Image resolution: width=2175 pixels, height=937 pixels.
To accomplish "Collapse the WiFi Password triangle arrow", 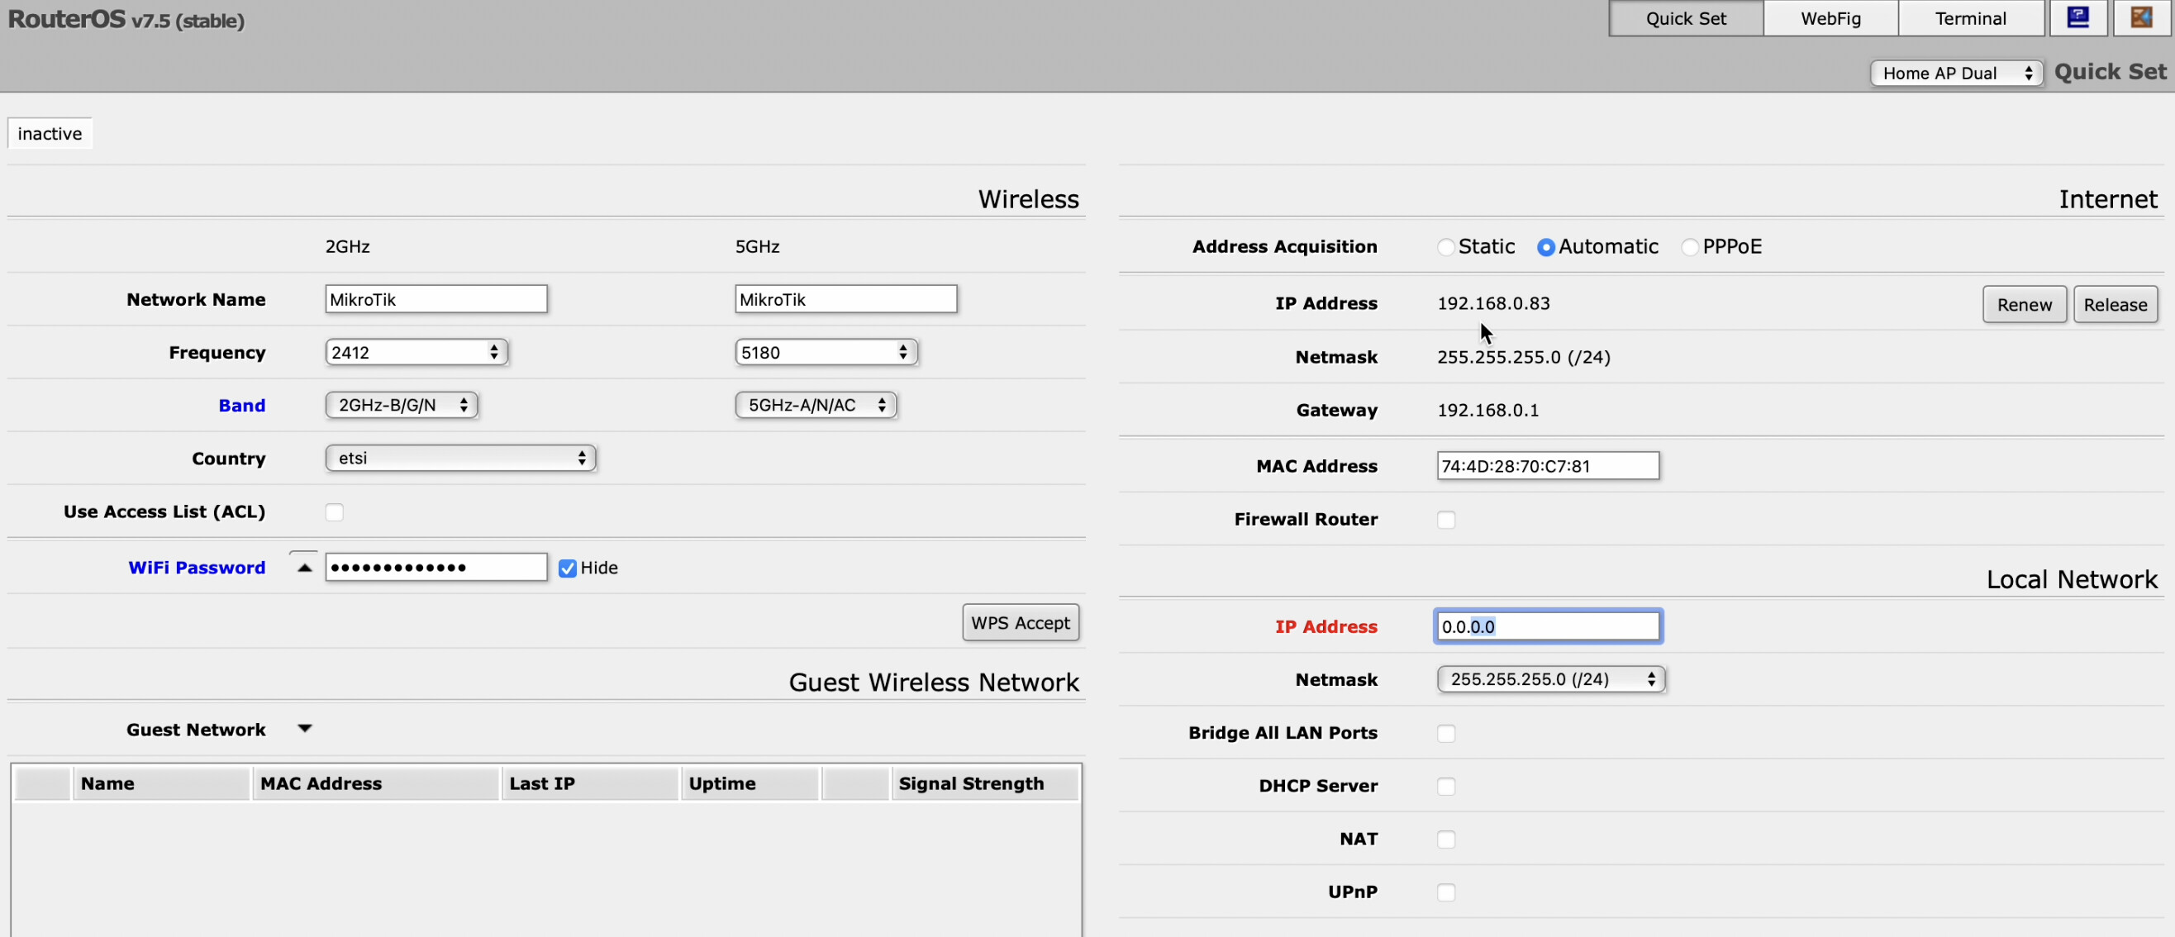I will point(305,568).
